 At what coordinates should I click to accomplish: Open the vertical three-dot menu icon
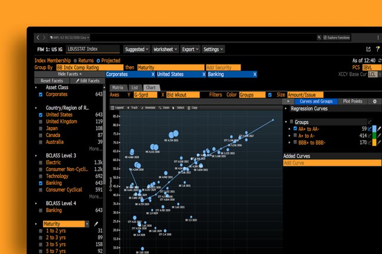click(378, 38)
